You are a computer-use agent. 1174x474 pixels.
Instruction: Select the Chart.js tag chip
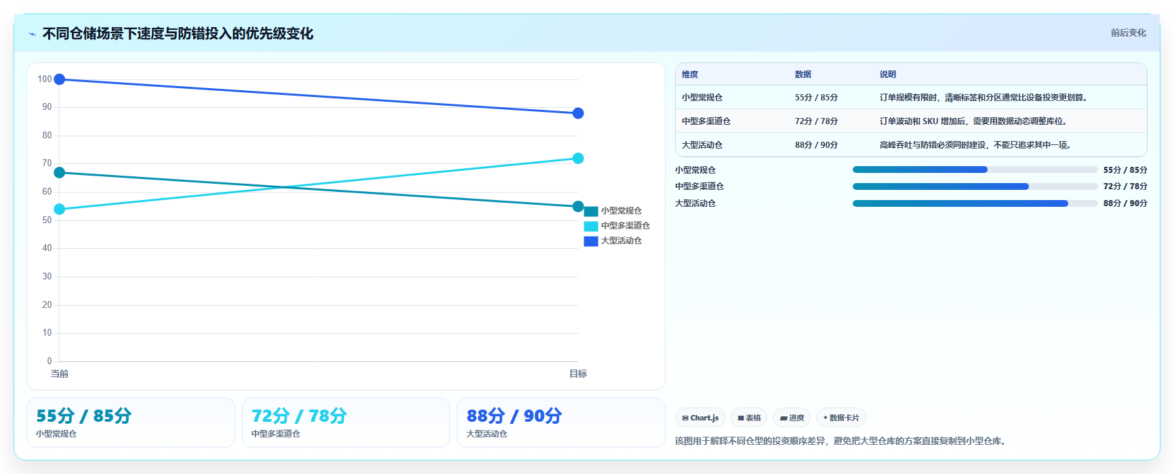tap(700, 418)
